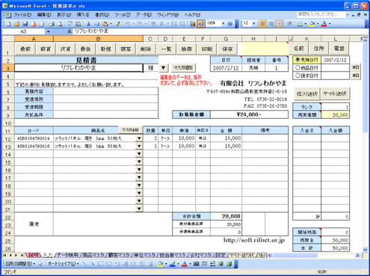Open Print Preview from toolbar
The image size is (370, 276).
60,24
